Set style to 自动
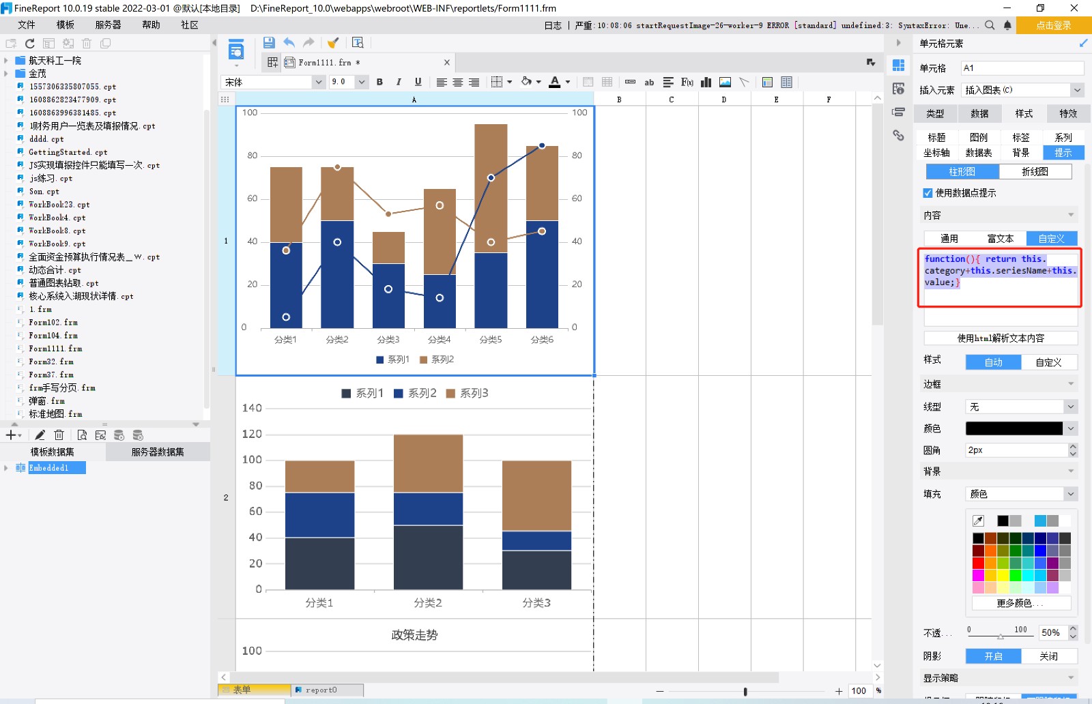This screenshot has height=704, width=1092. (994, 362)
